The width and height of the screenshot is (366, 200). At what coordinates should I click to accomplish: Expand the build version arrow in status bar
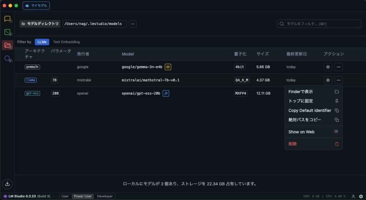[54, 196]
